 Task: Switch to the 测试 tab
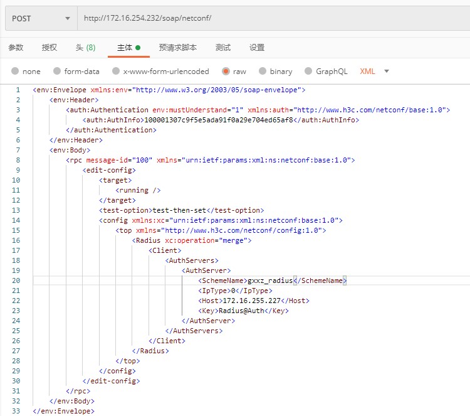pyautogui.click(x=222, y=48)
